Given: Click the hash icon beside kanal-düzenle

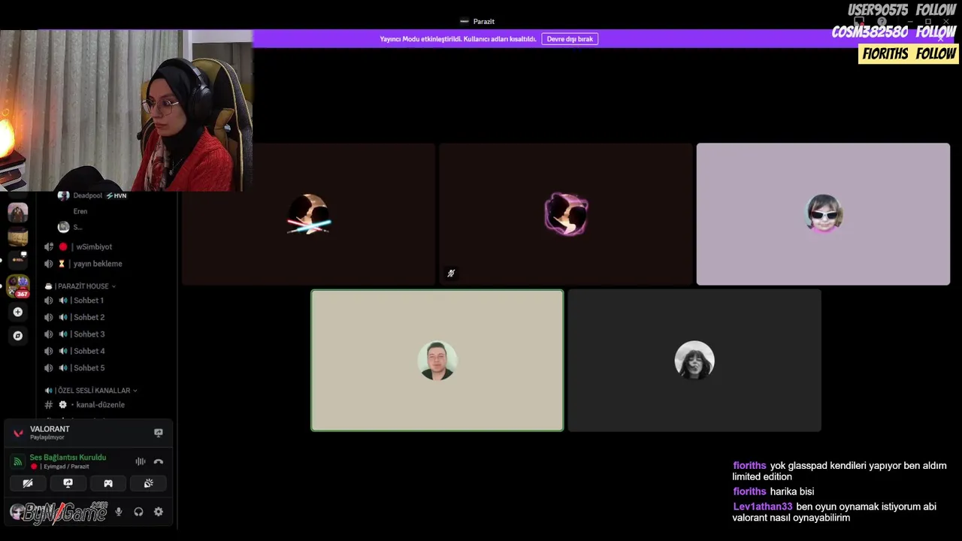Looking at the screenshot, I should pos(49,405).
